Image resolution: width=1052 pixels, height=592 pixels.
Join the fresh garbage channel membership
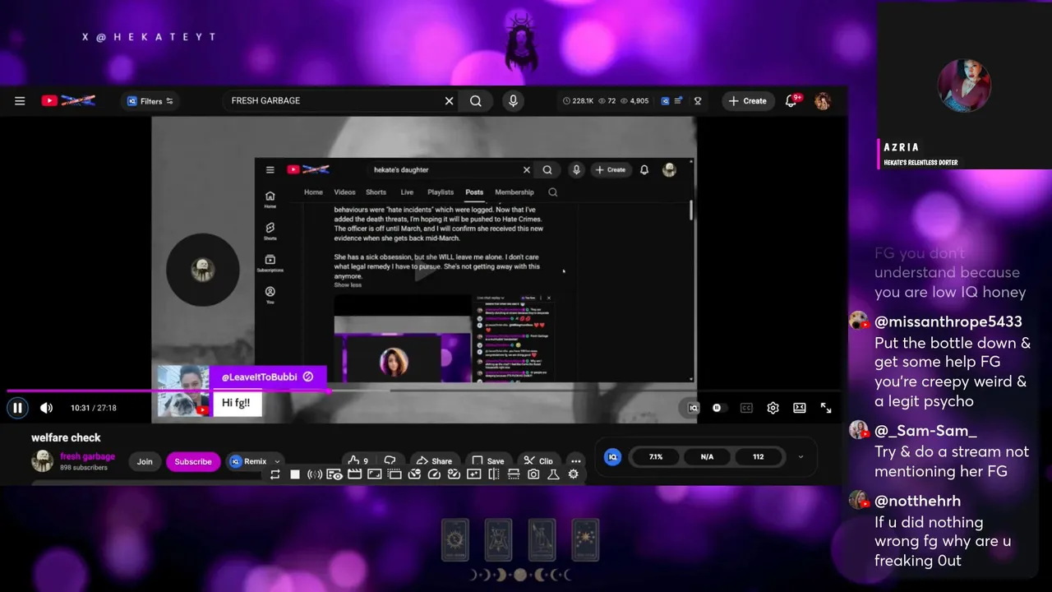145,461
